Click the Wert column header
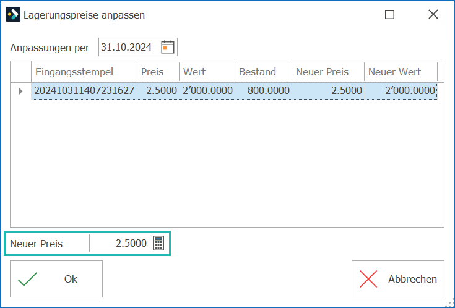Image resolution: width=455 pixels, height=308 pixels. (x=207, y=72)
